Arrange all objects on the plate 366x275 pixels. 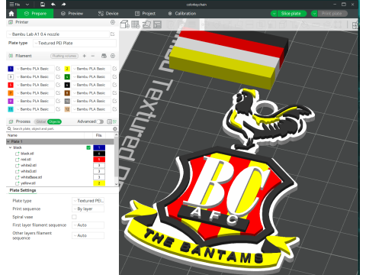[x=158, y=24]
